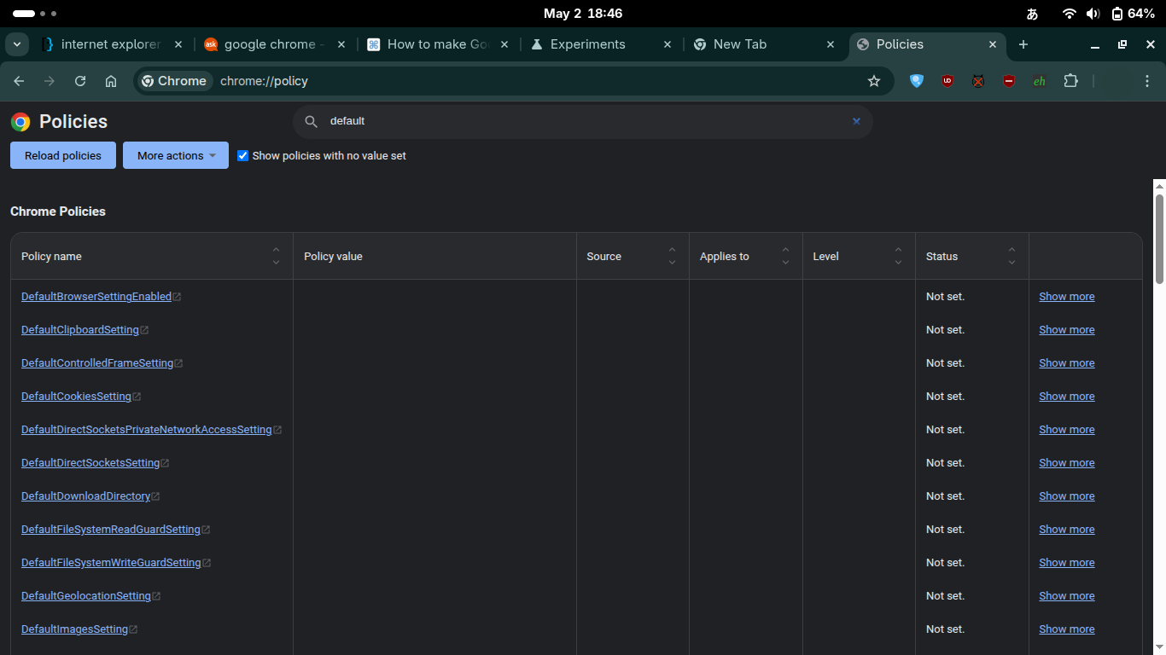1166x655 pixels.
Task: Click the browser back arrow
Action: (x=19, y=81)
